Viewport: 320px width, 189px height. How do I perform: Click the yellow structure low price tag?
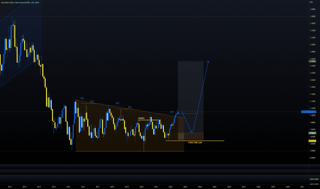[x=312, y=141]
